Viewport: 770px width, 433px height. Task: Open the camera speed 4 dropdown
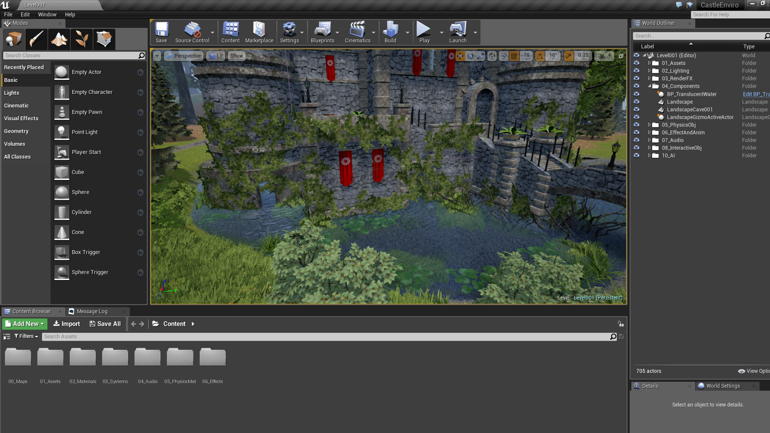604,56
